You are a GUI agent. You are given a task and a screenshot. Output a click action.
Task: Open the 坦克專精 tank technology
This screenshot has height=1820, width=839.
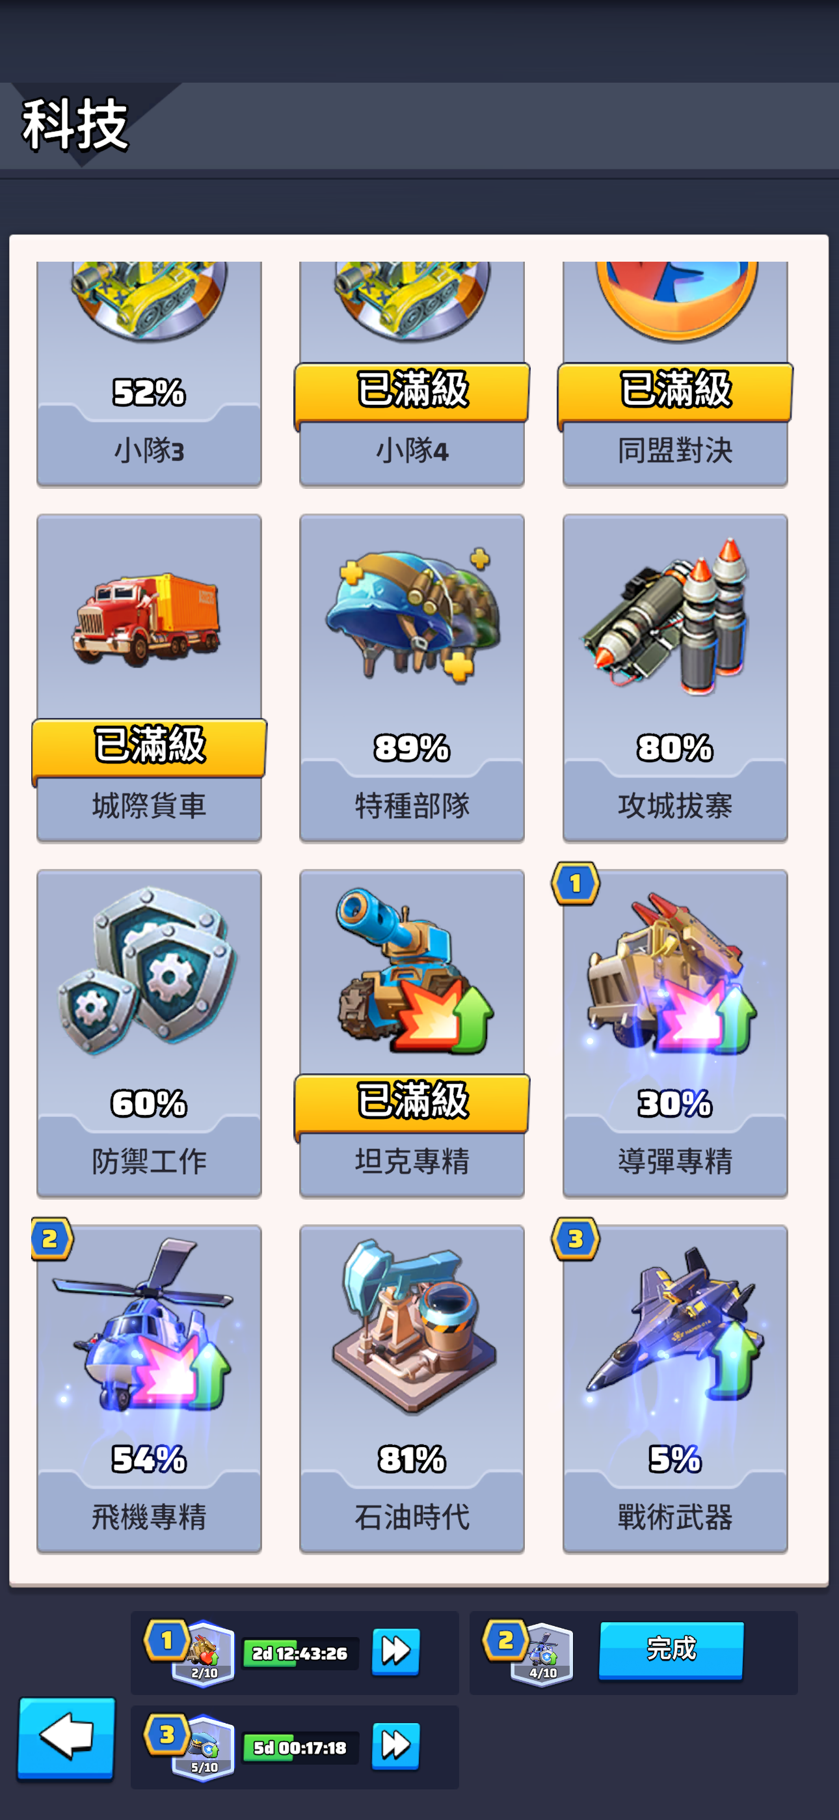[412, 1033]
